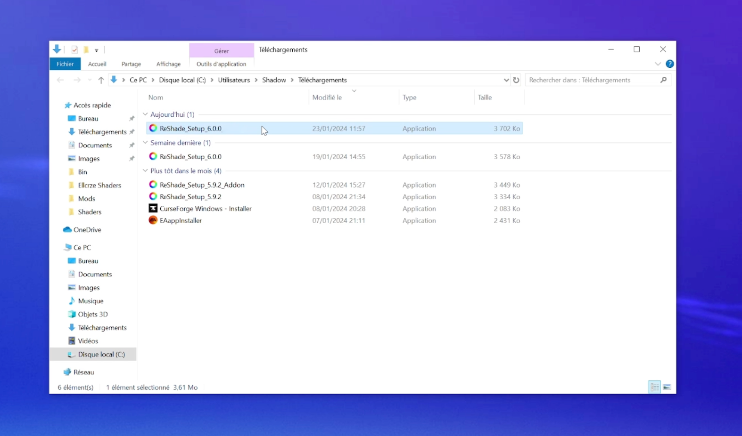Collapse the Aujourd'hui group

pyautogui.click(x=145, y=114)
